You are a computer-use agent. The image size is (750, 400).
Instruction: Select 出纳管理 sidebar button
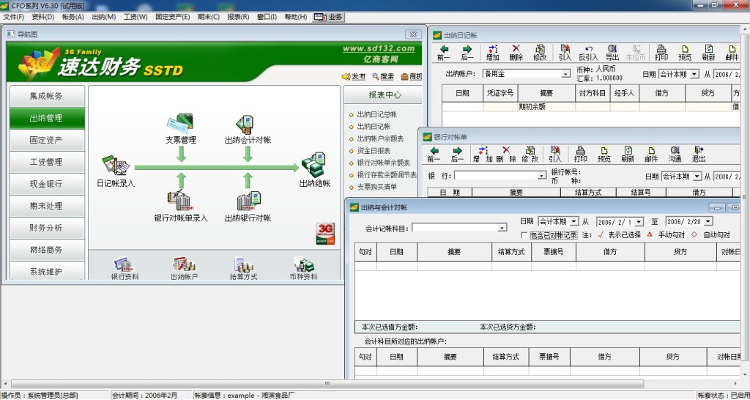(x=46, y=118)
